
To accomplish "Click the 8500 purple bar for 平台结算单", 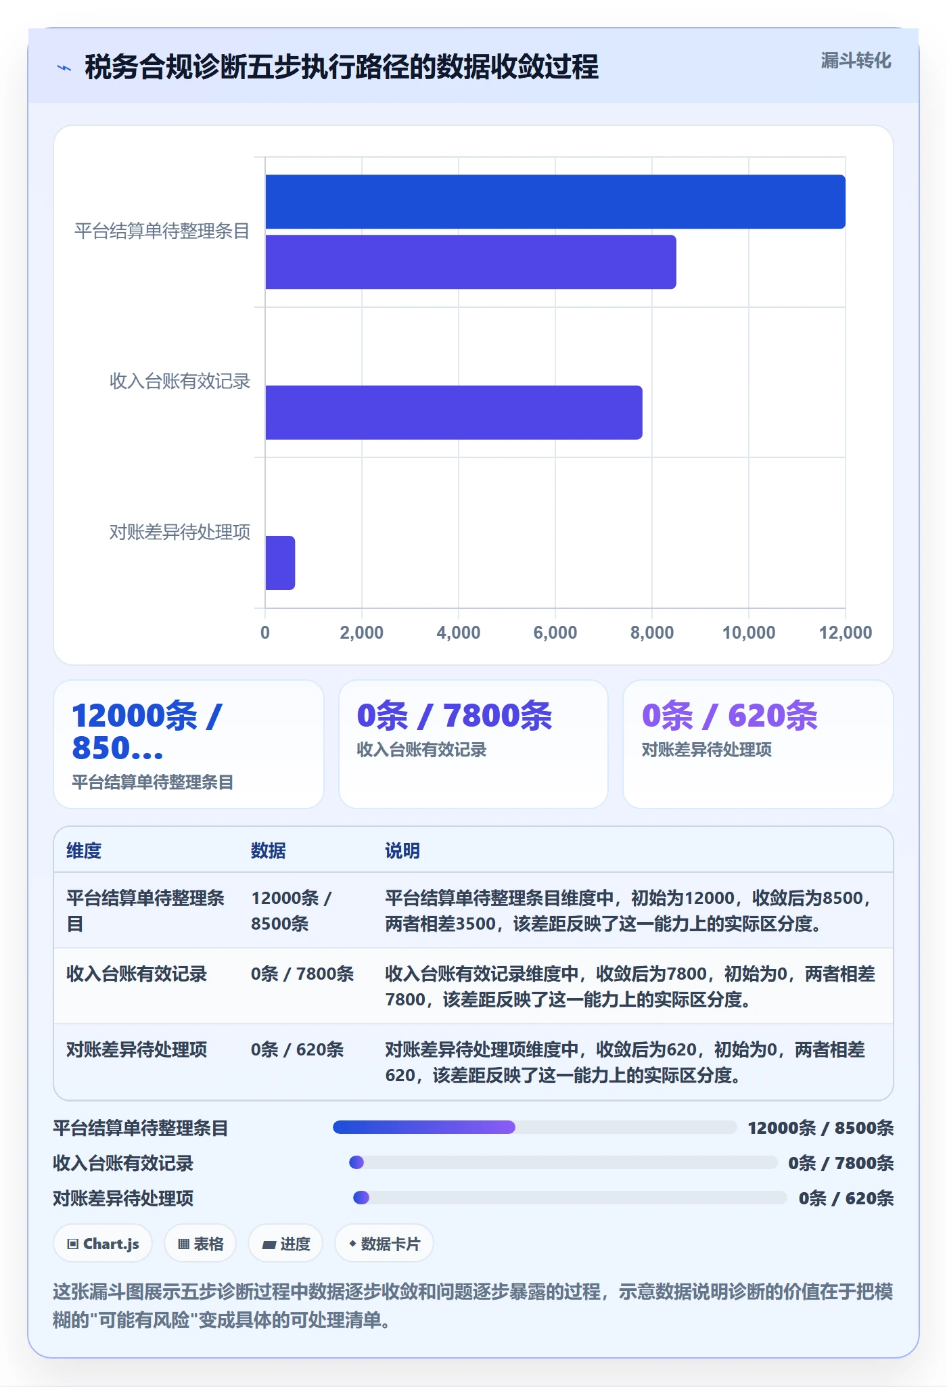I will 471,262.
